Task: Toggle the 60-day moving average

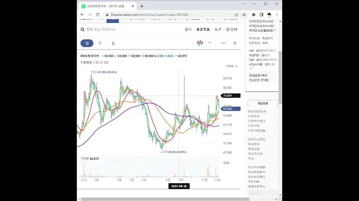Action: tap(101, 62)
